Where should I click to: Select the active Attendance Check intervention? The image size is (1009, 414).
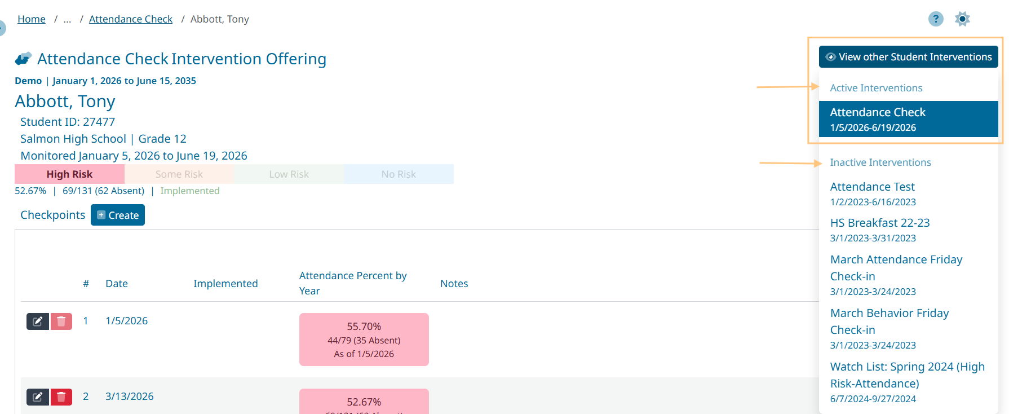pos(908,119)
